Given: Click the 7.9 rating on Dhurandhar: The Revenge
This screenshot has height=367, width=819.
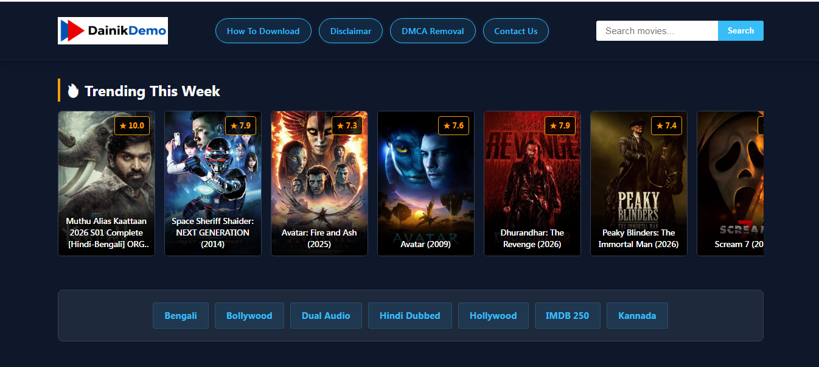Looking at the screenshot, I should pos(560,125).
